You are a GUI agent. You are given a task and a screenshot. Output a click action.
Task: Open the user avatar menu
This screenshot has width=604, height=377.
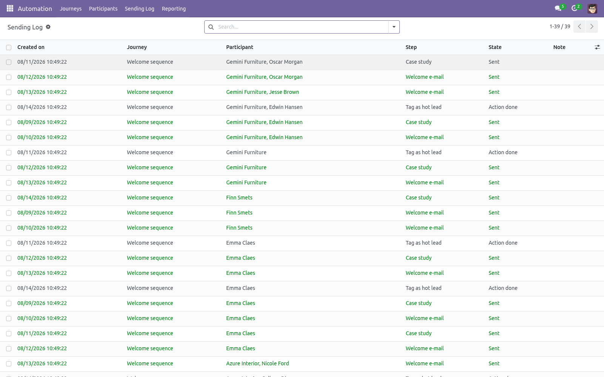point(592,8)
